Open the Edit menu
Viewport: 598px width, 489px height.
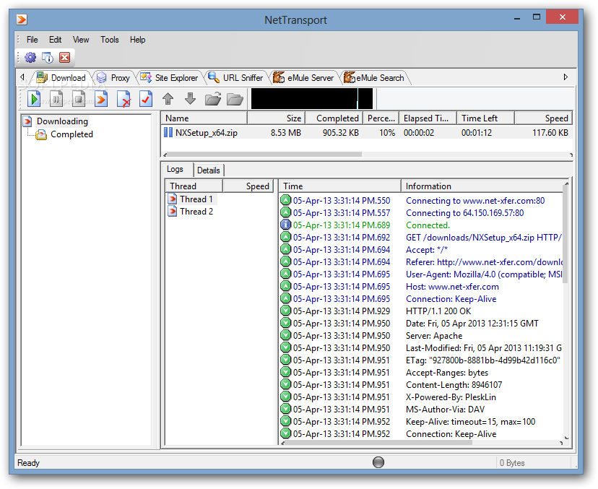click(56, 40)
